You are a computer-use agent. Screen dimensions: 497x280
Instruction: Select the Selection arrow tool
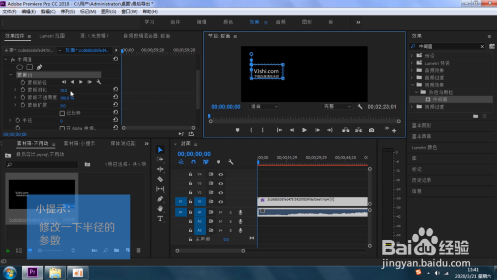pyautogui.click(x=161, y=150)
